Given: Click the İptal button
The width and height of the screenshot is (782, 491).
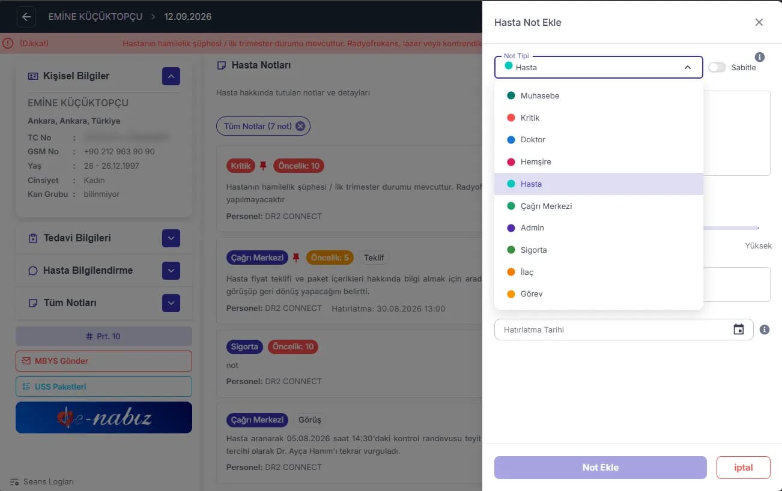Looking at the screenshot, I should (744, 468).
